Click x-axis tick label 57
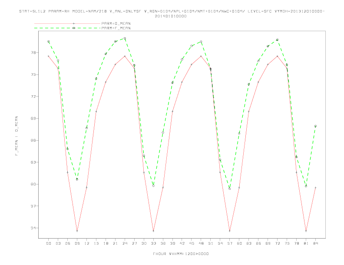The image size is (344, 265). pyautogui.click(x=230, y=243)
